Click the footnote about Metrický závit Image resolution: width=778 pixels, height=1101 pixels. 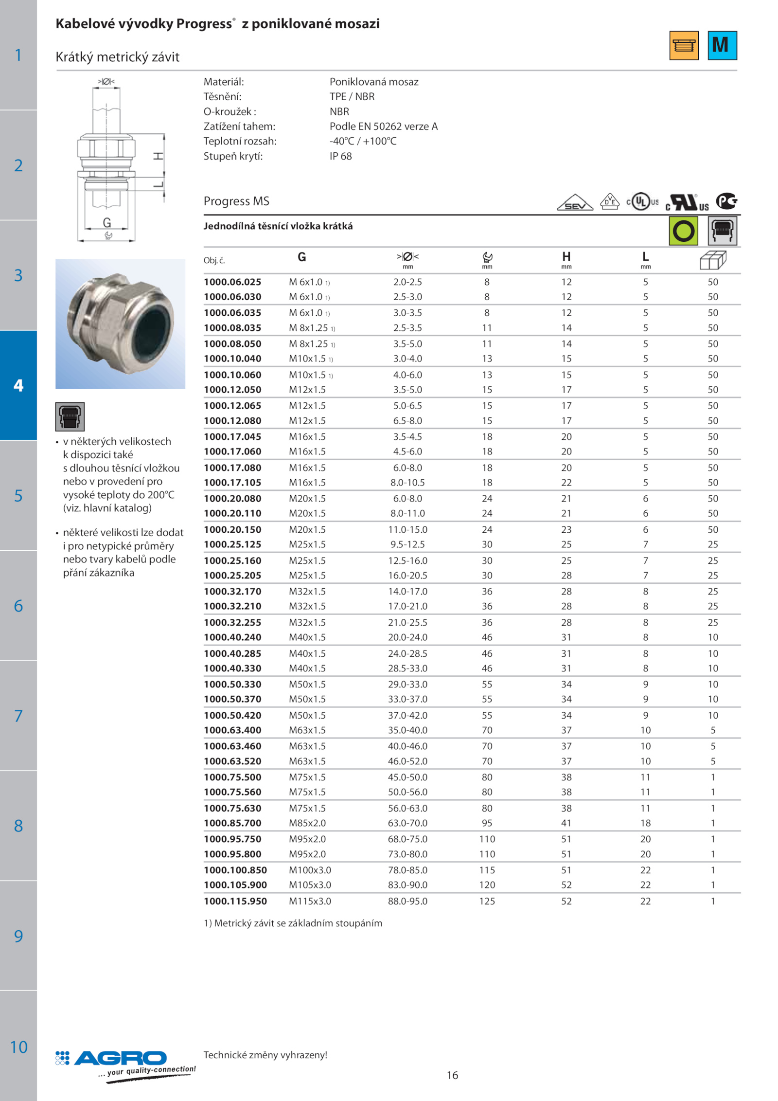click(x=293, y=923)
